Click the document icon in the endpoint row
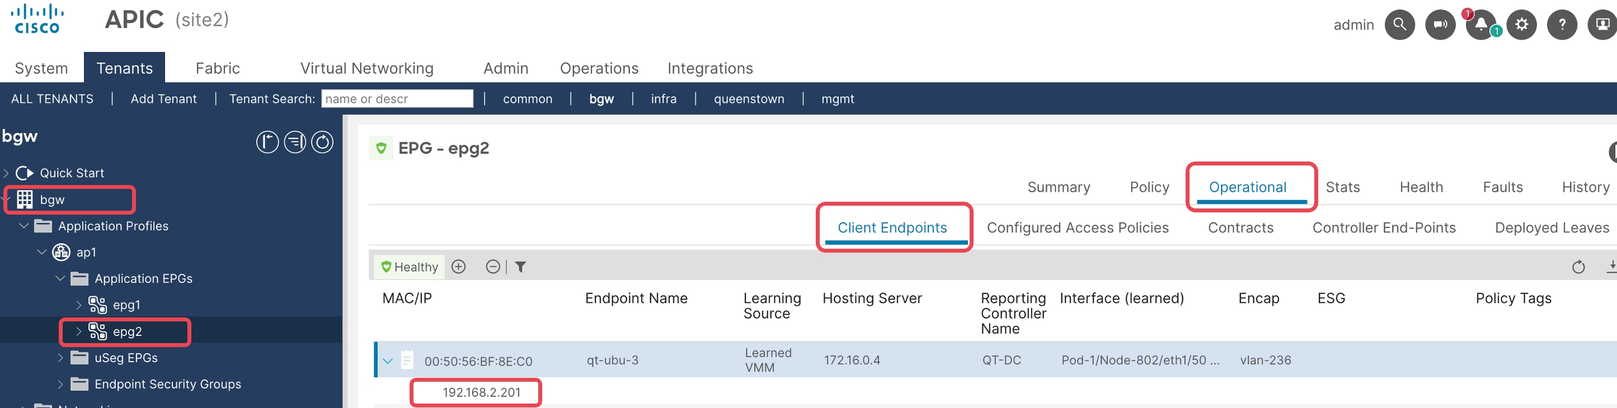This screenshot has height=408, width=1617. pos(407,360)
